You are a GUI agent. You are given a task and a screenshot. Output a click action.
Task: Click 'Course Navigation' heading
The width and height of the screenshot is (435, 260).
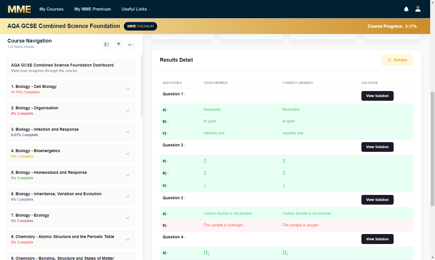coord(30,41)
